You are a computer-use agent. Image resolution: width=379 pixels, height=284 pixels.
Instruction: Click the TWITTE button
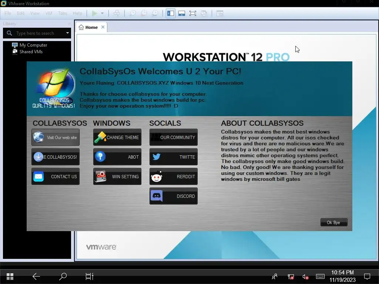pos(174,157)
